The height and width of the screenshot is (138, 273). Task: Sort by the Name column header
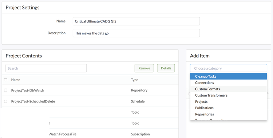point(16,80)
